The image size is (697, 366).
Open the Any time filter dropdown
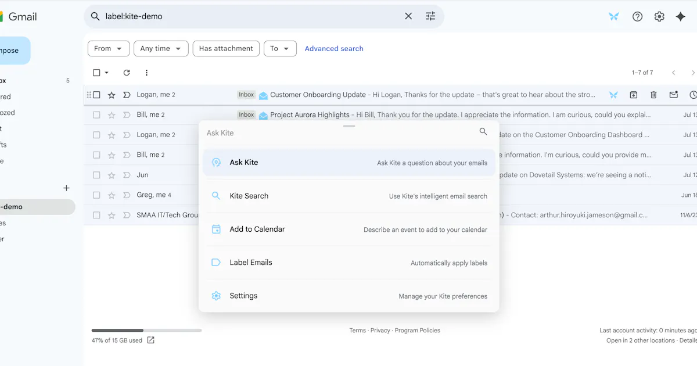point(161,49)
